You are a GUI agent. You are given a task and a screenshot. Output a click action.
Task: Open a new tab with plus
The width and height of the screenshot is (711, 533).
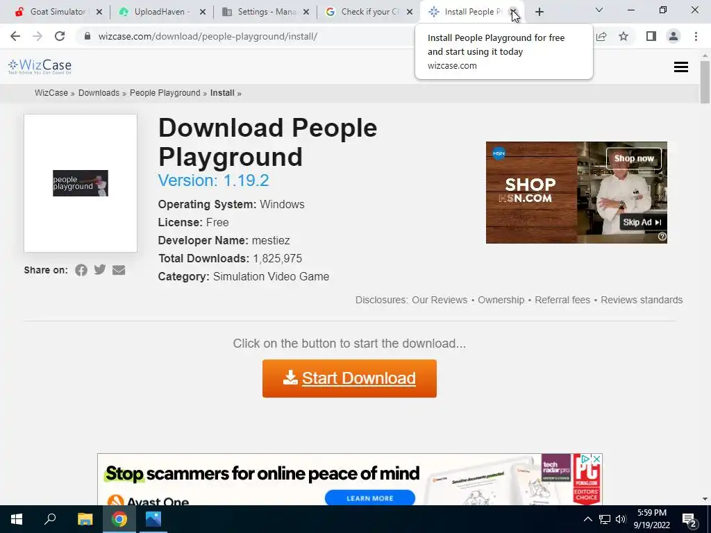point(539,12)
